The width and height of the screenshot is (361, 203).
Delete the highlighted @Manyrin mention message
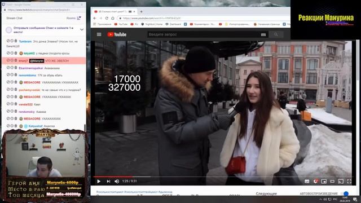coord(16,60)
